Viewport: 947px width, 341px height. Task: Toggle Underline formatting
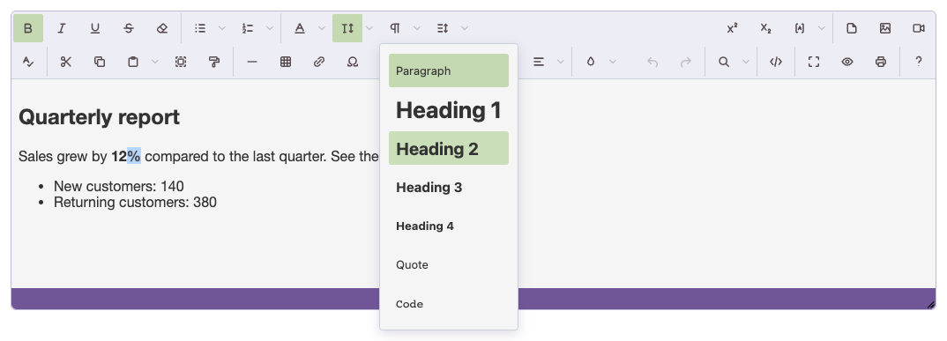tap(95, 28)
